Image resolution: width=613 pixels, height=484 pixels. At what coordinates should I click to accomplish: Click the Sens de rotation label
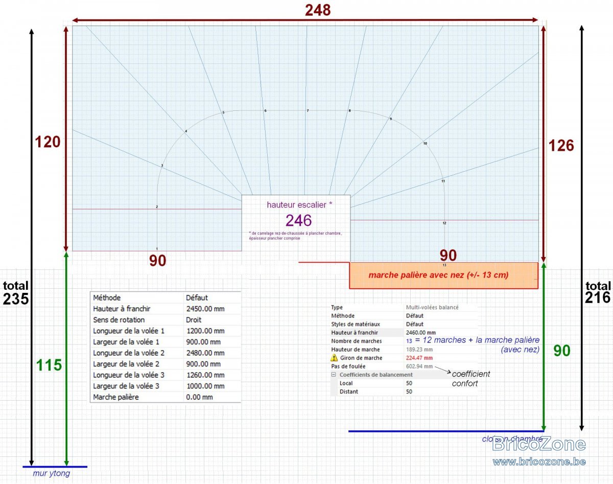click(119, 320)
